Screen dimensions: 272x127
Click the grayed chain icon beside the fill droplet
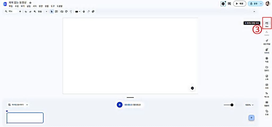(88, 12)
